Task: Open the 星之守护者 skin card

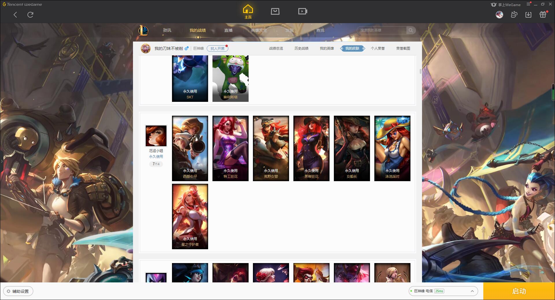Action: click(190, 216)
